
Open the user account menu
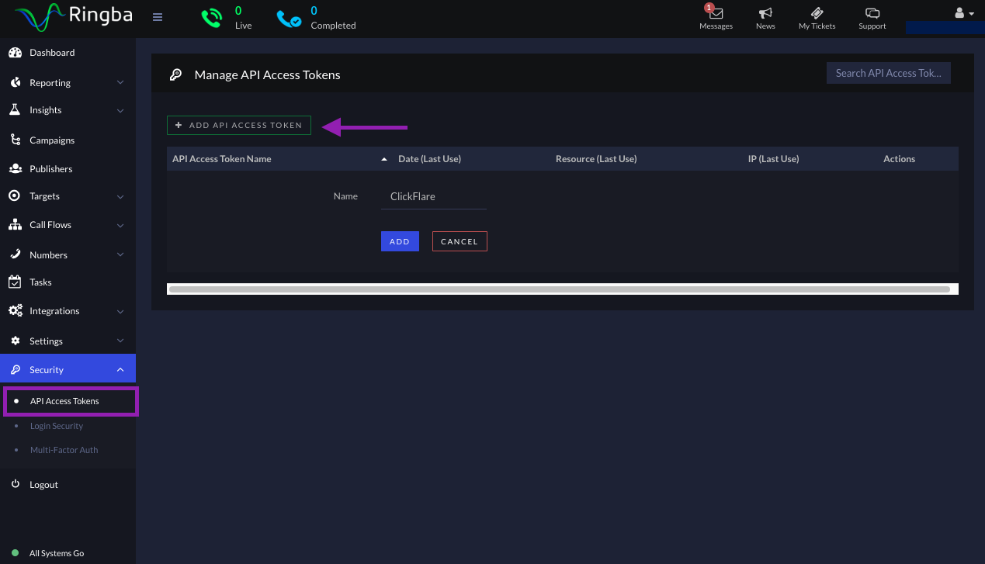pos(963,13)
